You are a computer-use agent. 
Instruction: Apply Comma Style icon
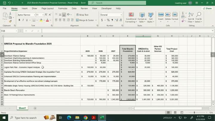coord(112,20)
